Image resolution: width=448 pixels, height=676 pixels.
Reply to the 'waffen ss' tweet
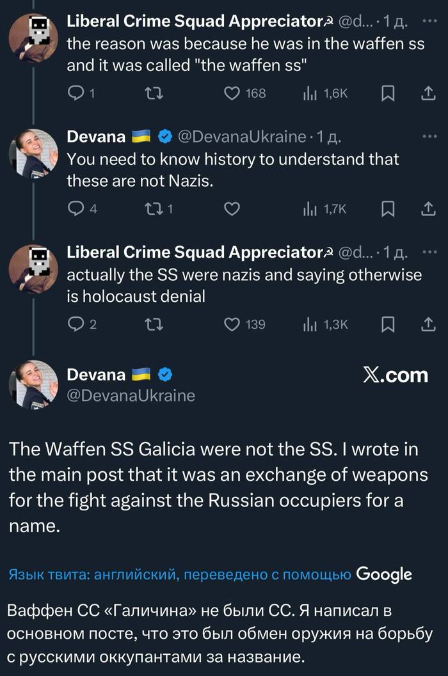tap(76, 94)
